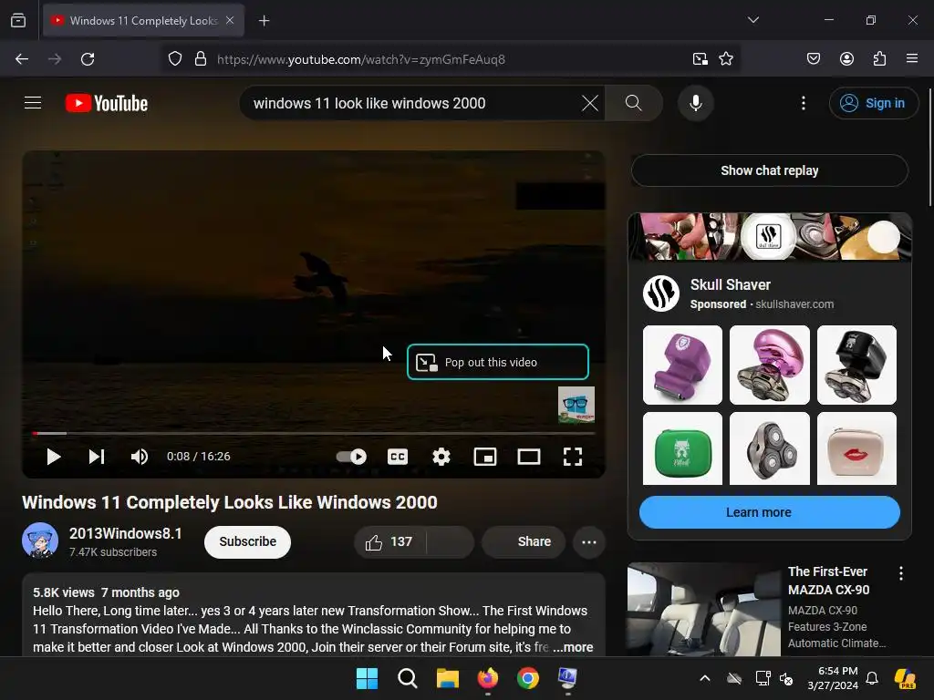Screen dimensions: 934x700
Task: Open taskbar Search
Action: coord(408,678)
